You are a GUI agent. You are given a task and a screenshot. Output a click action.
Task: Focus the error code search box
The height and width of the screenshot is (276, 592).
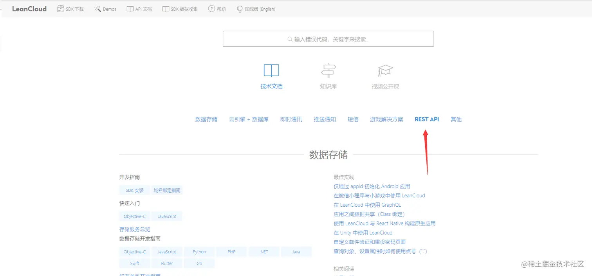pyautogui.click(x=328, y=39)
